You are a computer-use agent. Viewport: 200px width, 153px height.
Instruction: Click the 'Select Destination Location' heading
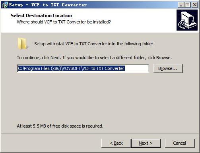tap(41, 15)
